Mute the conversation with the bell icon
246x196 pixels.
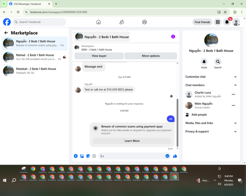coord(204,62)
